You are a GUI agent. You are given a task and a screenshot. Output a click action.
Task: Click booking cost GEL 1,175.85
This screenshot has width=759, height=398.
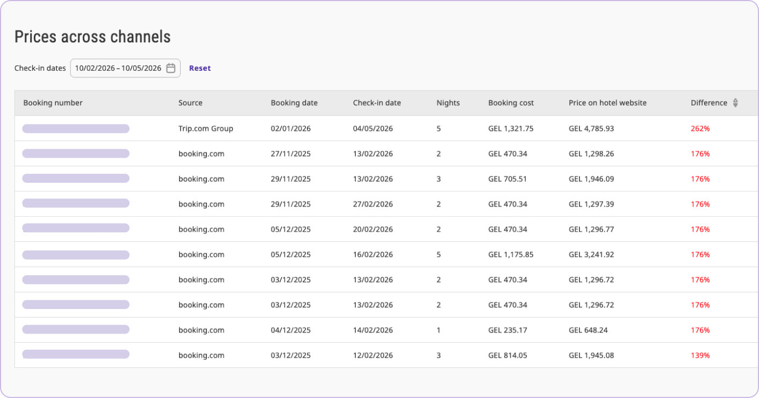(x=511, y=254)
